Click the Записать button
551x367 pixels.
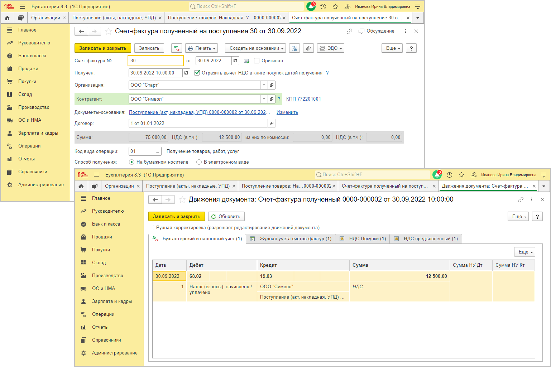(149, 48)
